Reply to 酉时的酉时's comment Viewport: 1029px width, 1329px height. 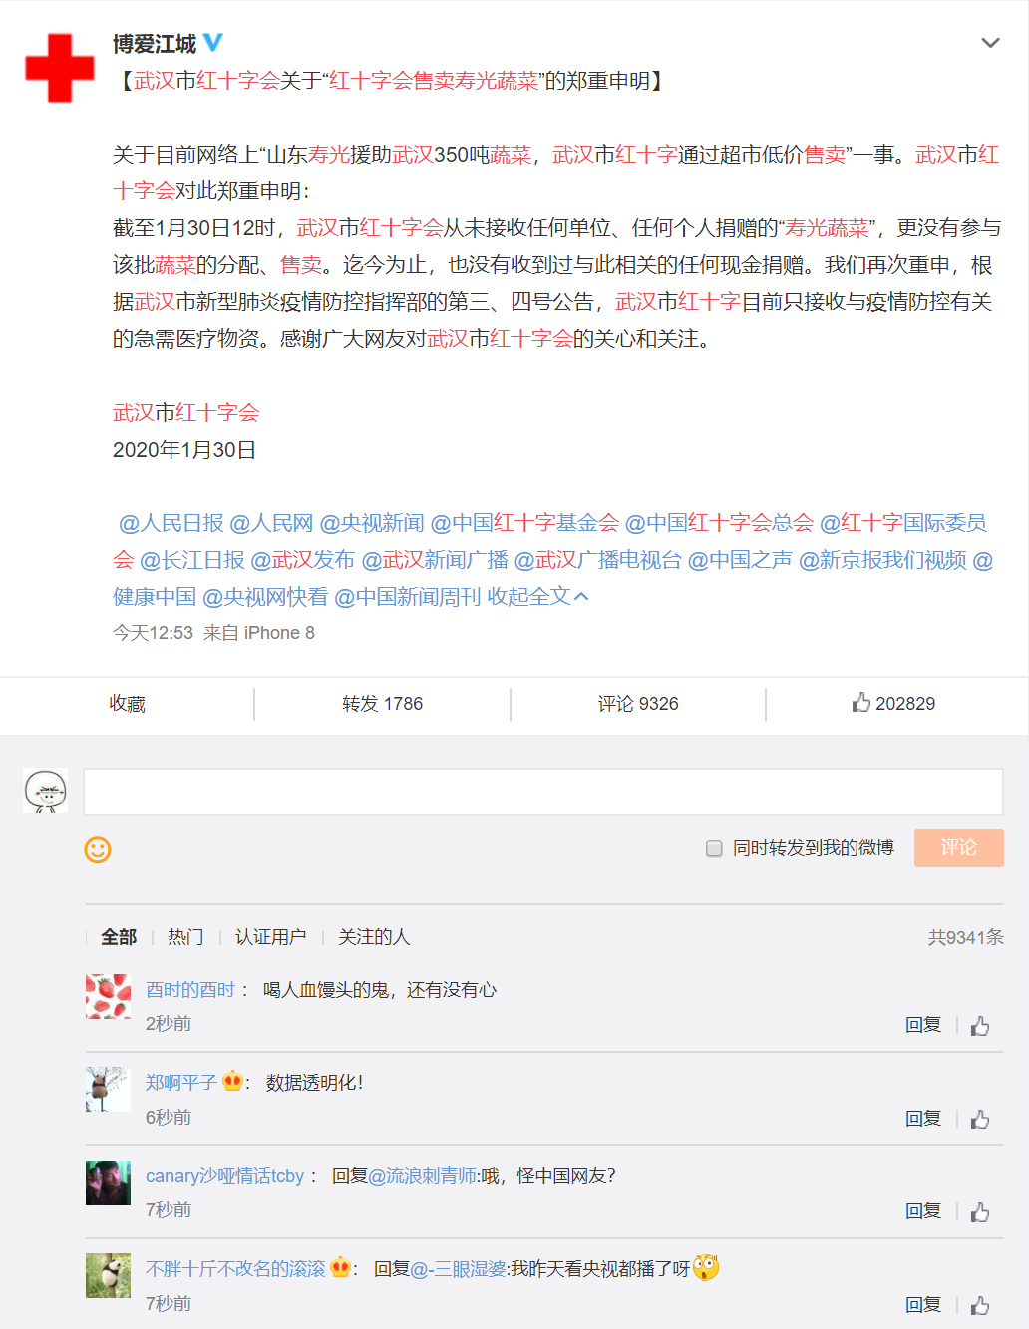pyautogui.click(x=923, y=1025)
